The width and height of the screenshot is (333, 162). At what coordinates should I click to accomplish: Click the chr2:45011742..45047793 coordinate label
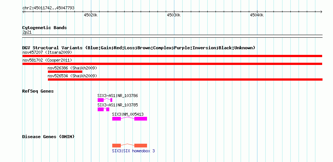[x=48, y=8]
